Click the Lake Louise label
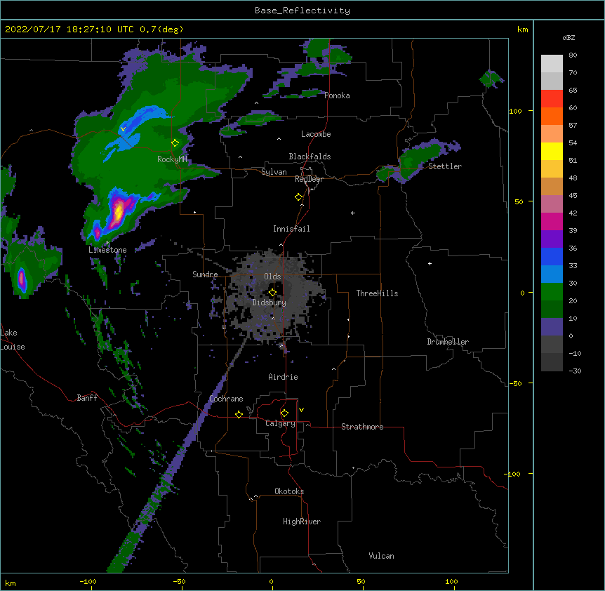This screenshot has height=591, width=605. pyautogui.click(x=13, y=340)
